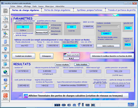This screenshot has width=138, height=108.
Task: Open the Affichage menu
Action: pos(27,6)
